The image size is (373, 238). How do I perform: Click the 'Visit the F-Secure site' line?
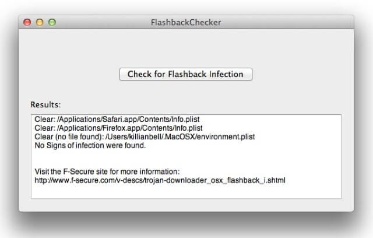coord(107,171)
